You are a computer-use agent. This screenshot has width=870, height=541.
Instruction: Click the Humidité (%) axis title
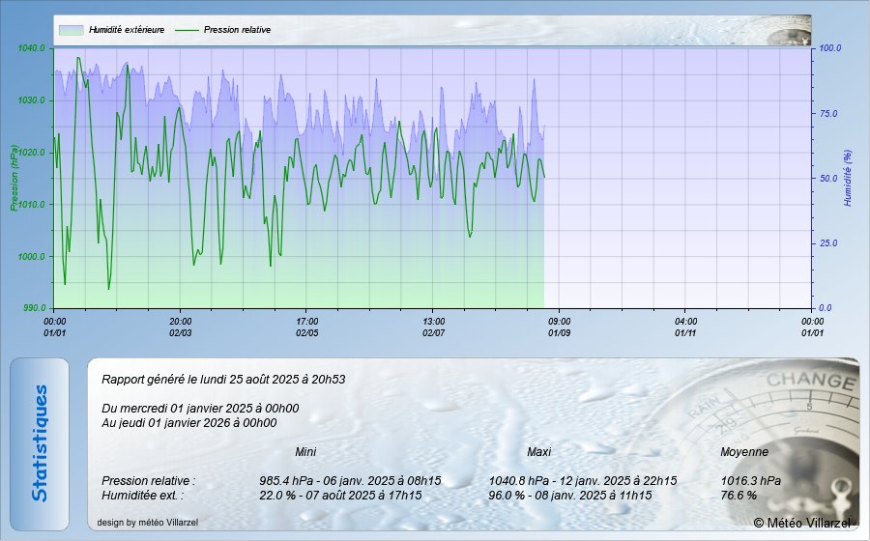click(x=847, y=178)
